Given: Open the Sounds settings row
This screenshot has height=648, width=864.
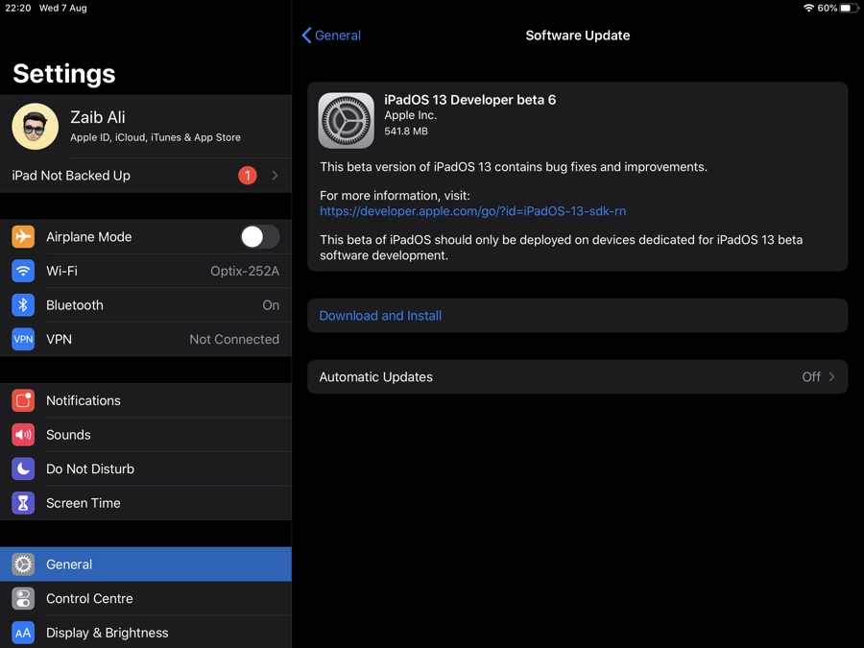Looking at the screenshot, I should coord(146,435).
